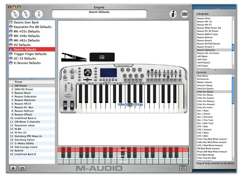
Task: Select Filter Env Attack control
Action: pyautogui.click(x=214, y=92)
